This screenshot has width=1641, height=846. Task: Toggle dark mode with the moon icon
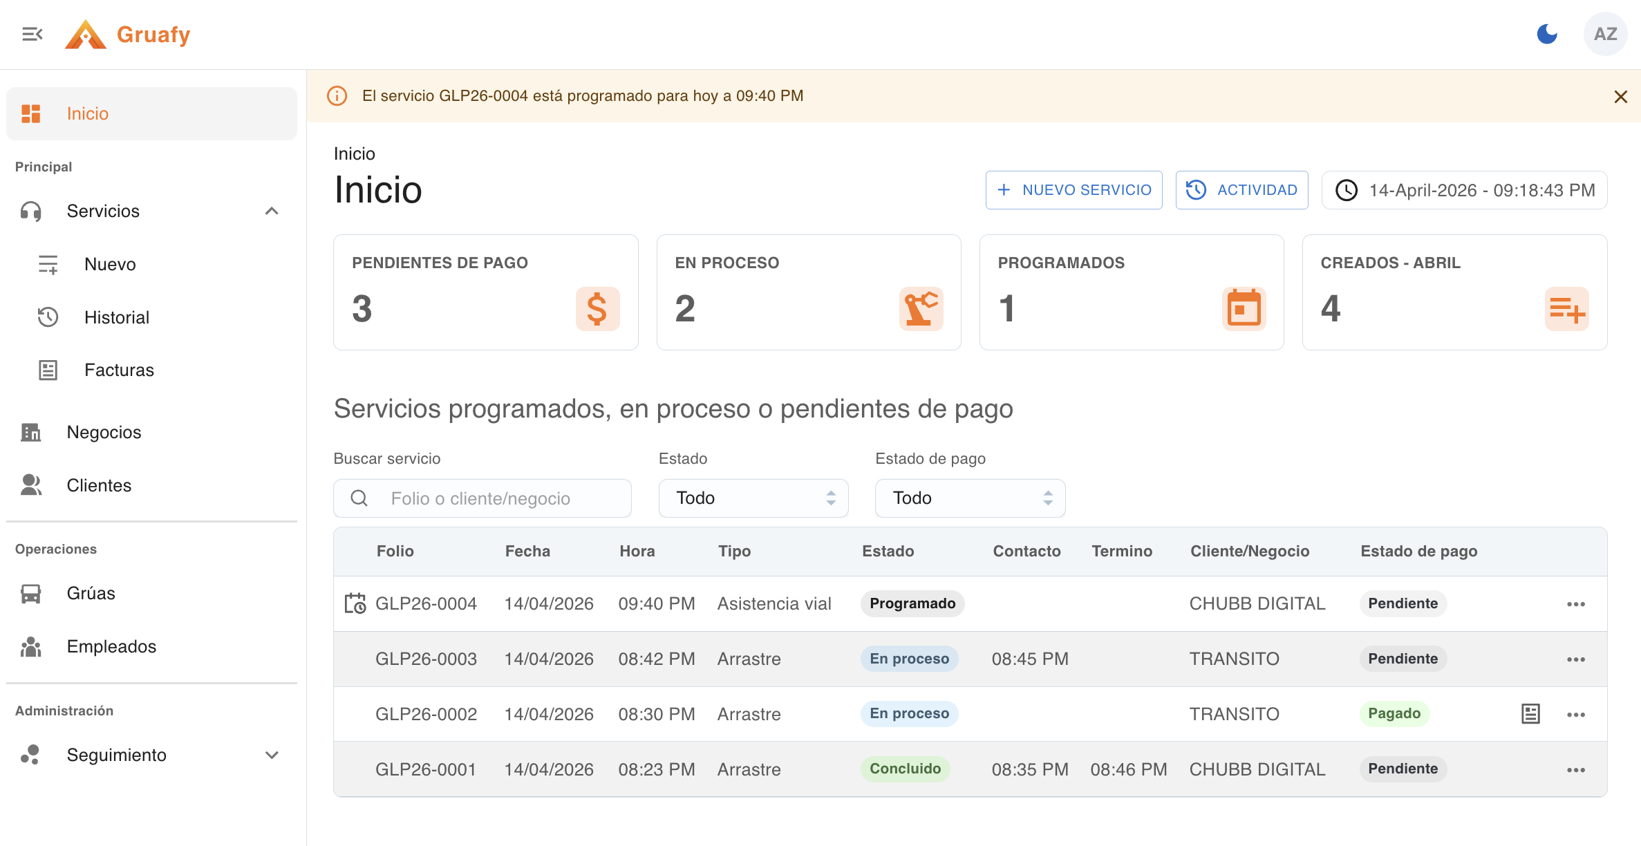point(1546,34)
